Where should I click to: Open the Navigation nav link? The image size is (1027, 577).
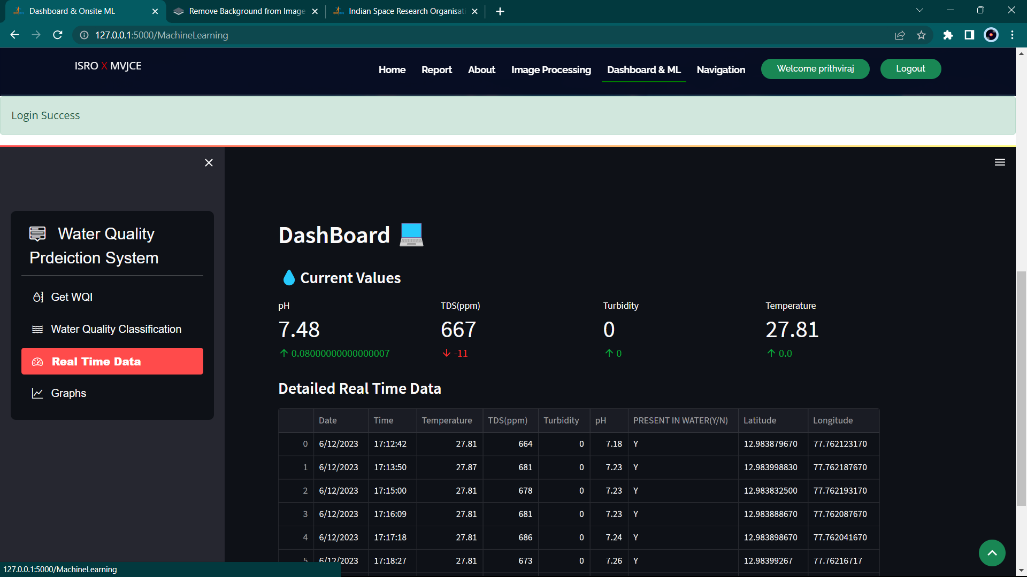(x=721, y=70)
